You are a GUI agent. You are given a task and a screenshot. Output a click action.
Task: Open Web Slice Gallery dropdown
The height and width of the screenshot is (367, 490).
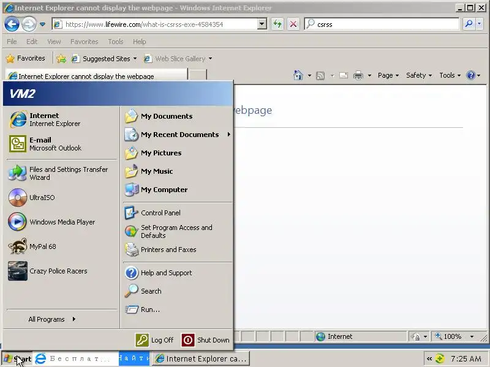point(178,59)
